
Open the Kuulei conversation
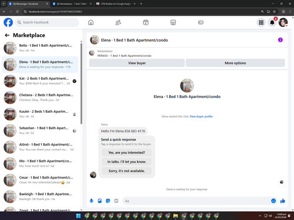40,114
